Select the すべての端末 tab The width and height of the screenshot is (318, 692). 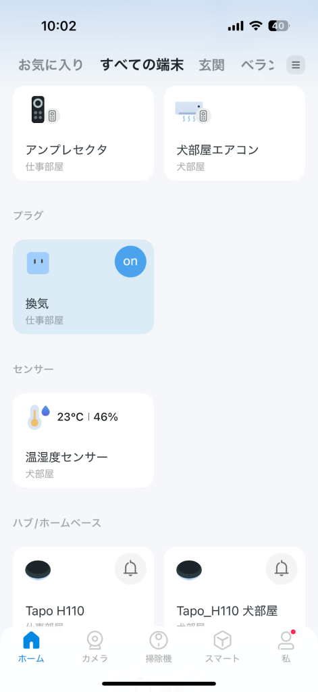point(142,66)
